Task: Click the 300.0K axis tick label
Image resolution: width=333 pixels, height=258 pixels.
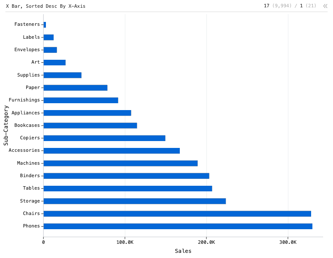Action: 288,242
